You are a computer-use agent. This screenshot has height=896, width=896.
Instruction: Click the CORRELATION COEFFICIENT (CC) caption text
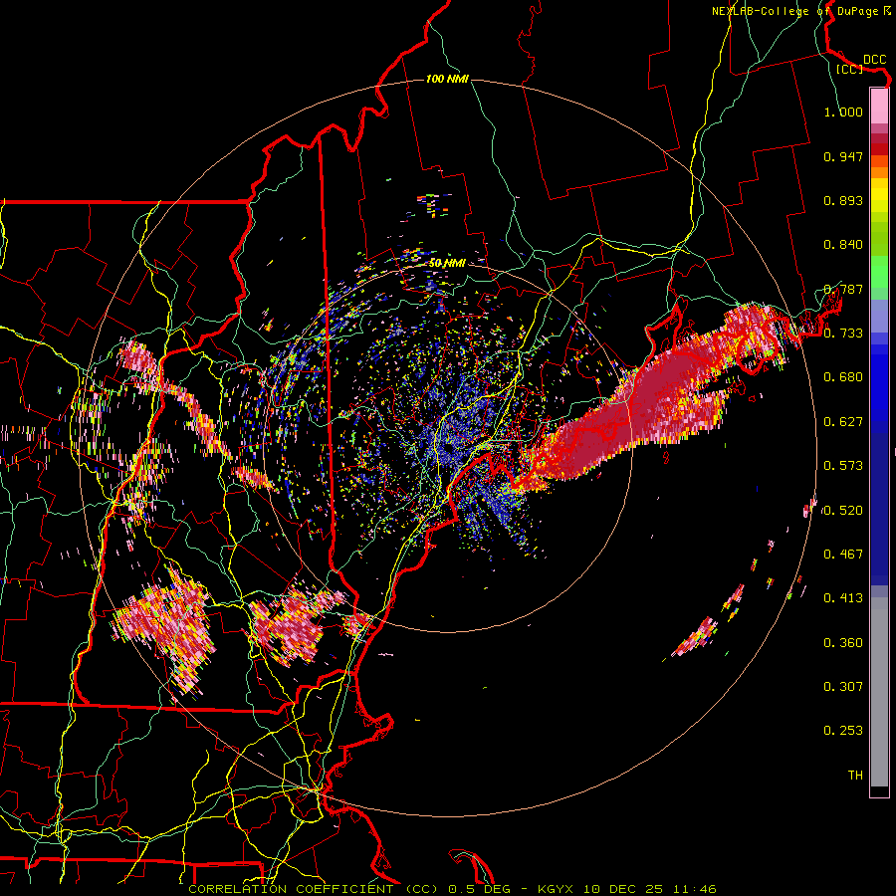click(314, 889)
